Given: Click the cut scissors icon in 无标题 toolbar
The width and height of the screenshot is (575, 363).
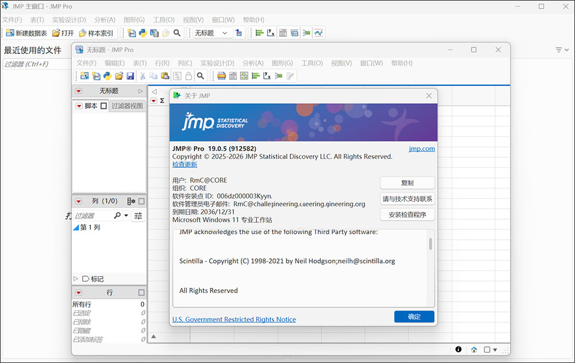Looking at the screenshot, I should tap(143, 76).
